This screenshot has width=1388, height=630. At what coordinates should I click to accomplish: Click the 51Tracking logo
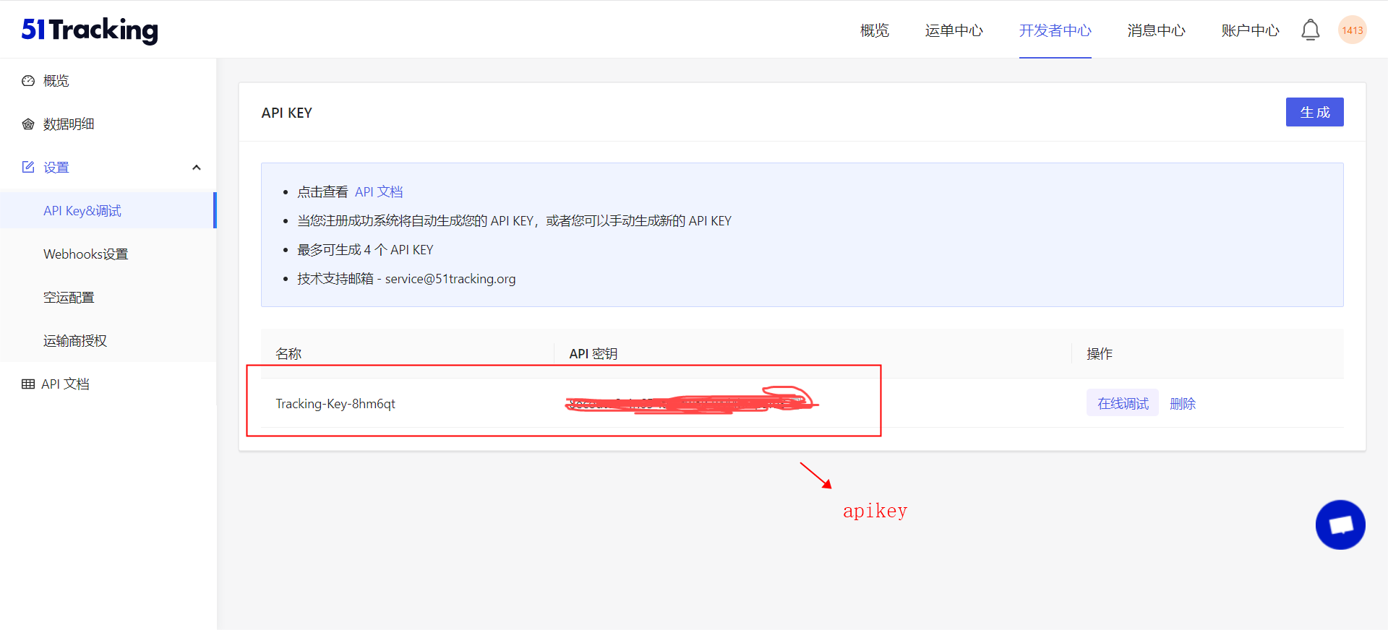coord(90,30)
